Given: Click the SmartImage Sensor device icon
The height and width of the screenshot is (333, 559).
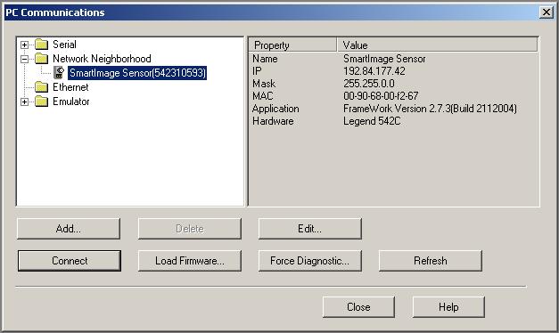Looking at the screenshot, I should pos(59,73).
